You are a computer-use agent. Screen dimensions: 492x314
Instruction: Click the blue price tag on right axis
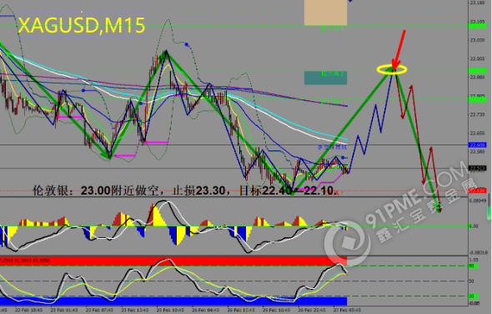pyautogui.click(x=477, y=145)
